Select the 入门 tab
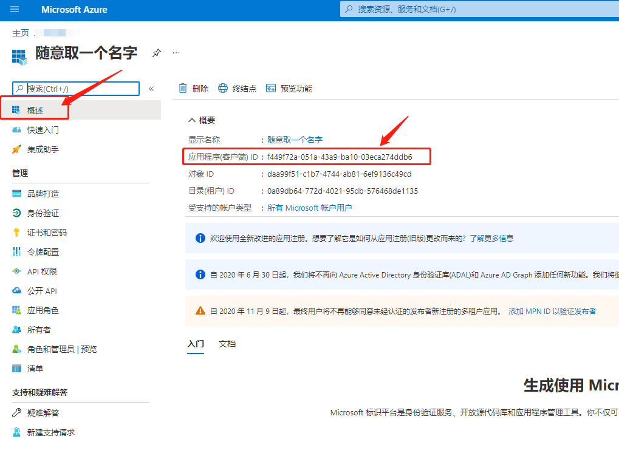This screenshot has height=453, width=619. [196, 344]
